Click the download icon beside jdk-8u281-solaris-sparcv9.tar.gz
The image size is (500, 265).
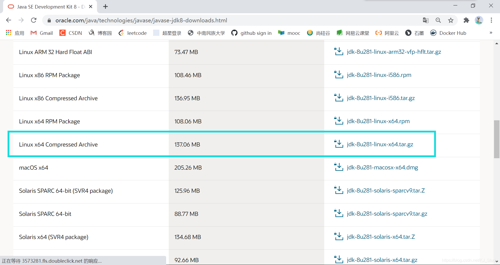(x=339, y=213)
